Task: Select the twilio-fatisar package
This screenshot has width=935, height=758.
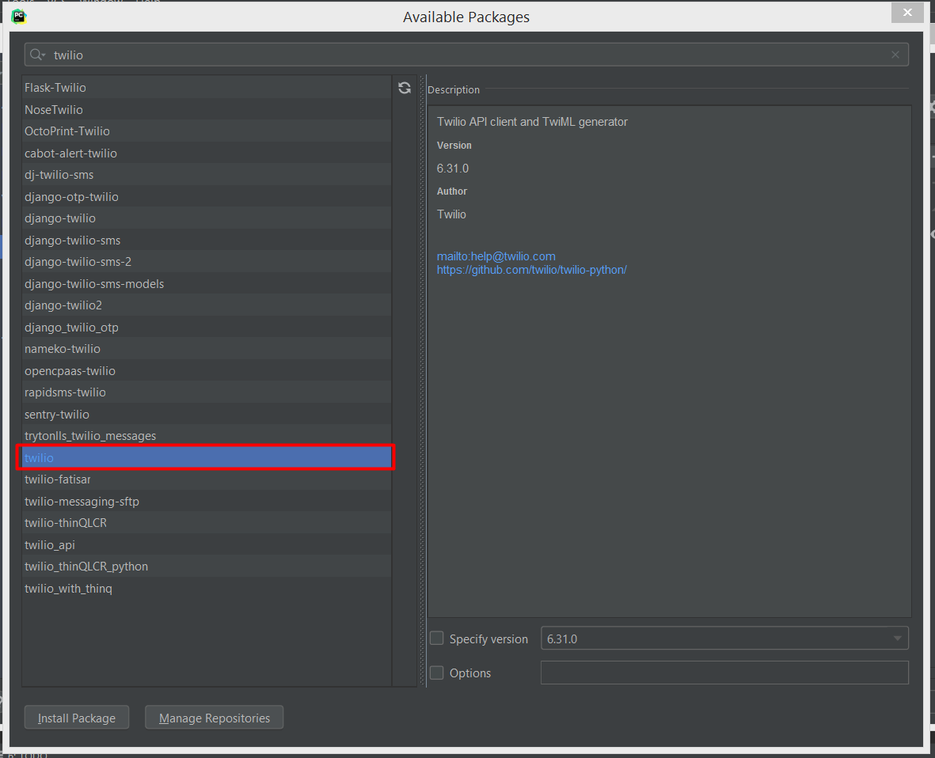Action: pyautogui.click(x=207, y=479)
